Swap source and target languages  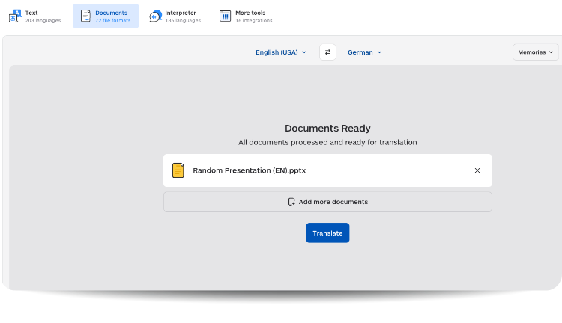327,52
